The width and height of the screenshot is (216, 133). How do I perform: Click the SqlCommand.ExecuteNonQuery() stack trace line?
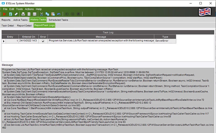[x=37, y=97]
